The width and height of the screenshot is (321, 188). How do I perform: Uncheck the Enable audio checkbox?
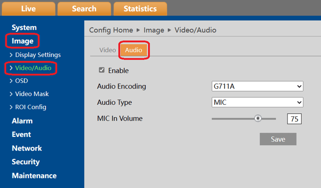(102, 70)
